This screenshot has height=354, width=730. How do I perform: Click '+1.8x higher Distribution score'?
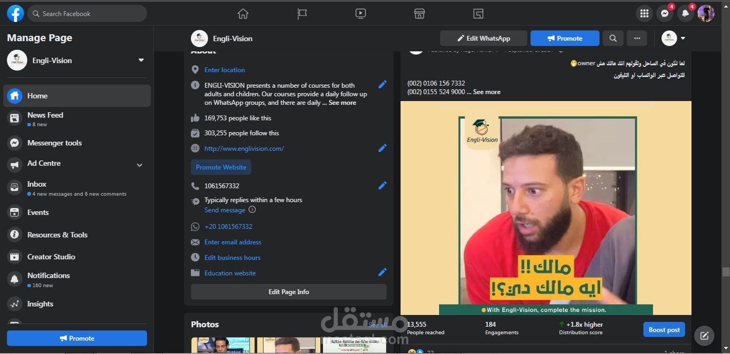[x=581, y=328]
